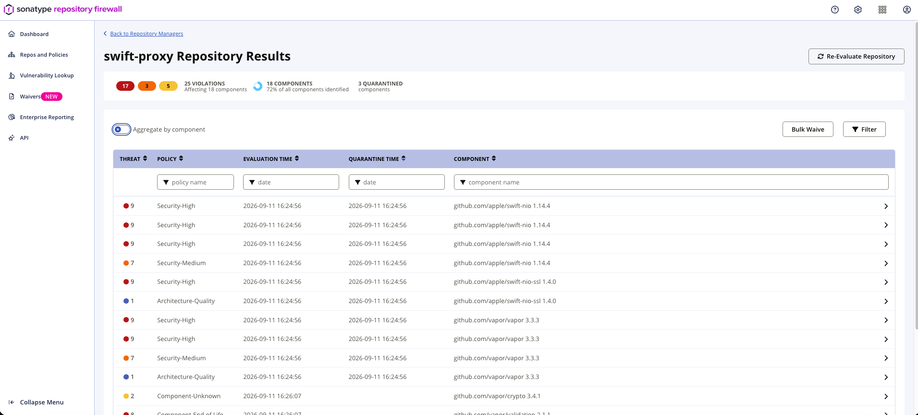Viewport: 918px width, 415px height.
Task: Click Architecture-Quality cell for vapor 3.3.3
Action: point(186,377)
